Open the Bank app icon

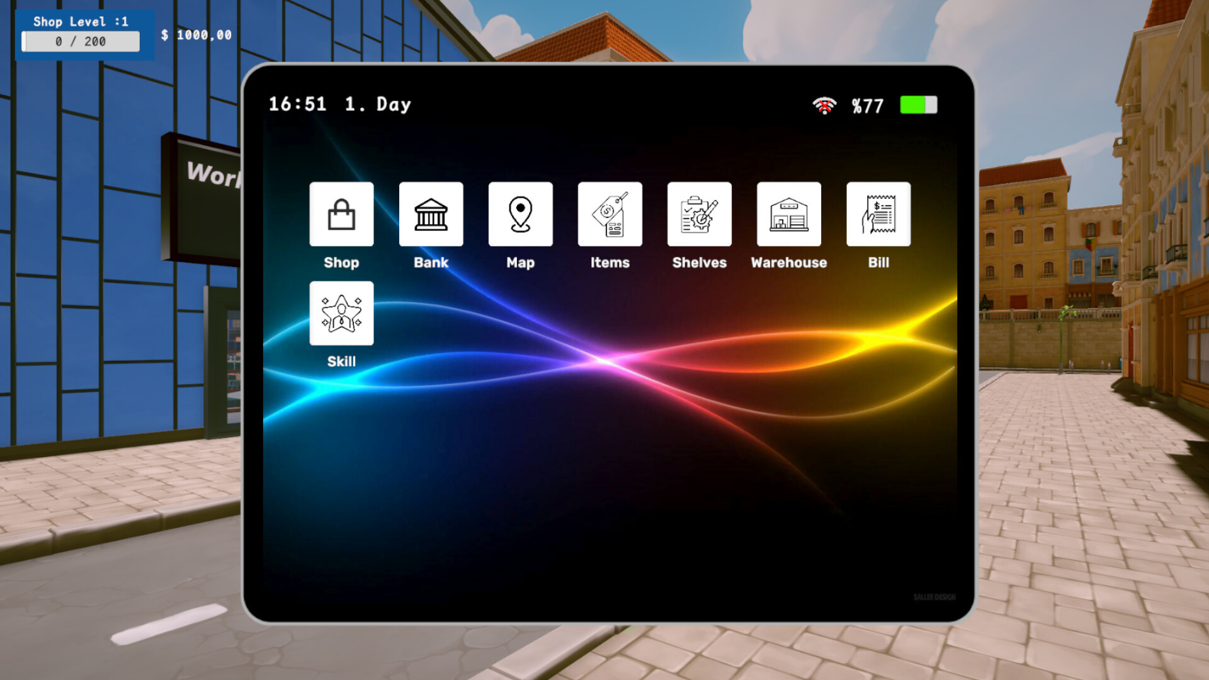pos(431,214)
